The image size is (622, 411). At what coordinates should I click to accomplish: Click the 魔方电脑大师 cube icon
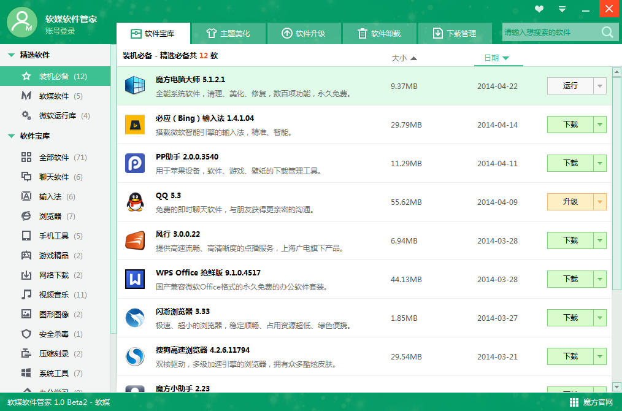[135, 86]
